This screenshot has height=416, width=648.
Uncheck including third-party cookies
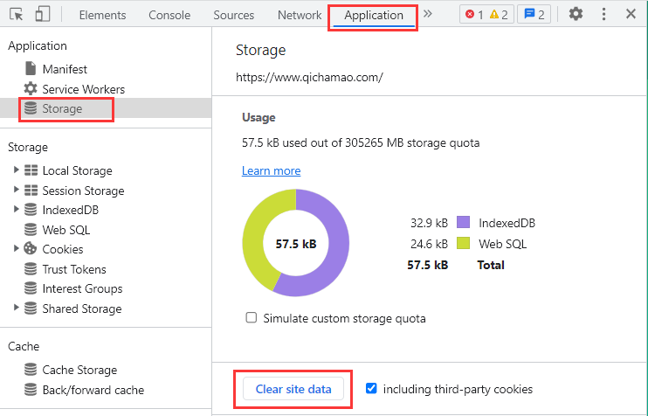[372, 389]
